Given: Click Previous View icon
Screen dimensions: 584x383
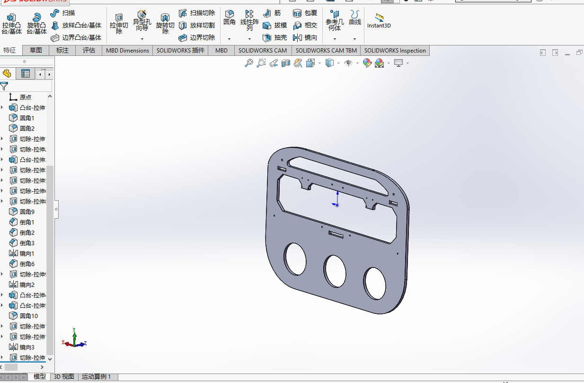Looking at the screenshot, I should (274, 63).
